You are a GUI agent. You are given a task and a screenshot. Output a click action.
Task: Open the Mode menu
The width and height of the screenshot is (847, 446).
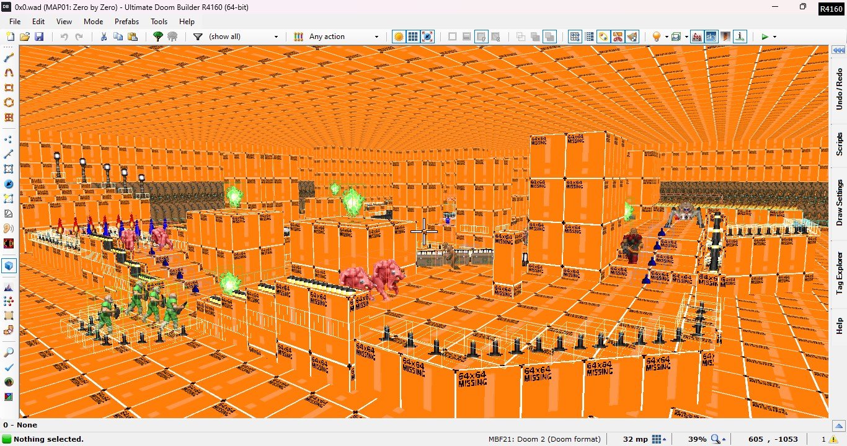coord(93,21)
